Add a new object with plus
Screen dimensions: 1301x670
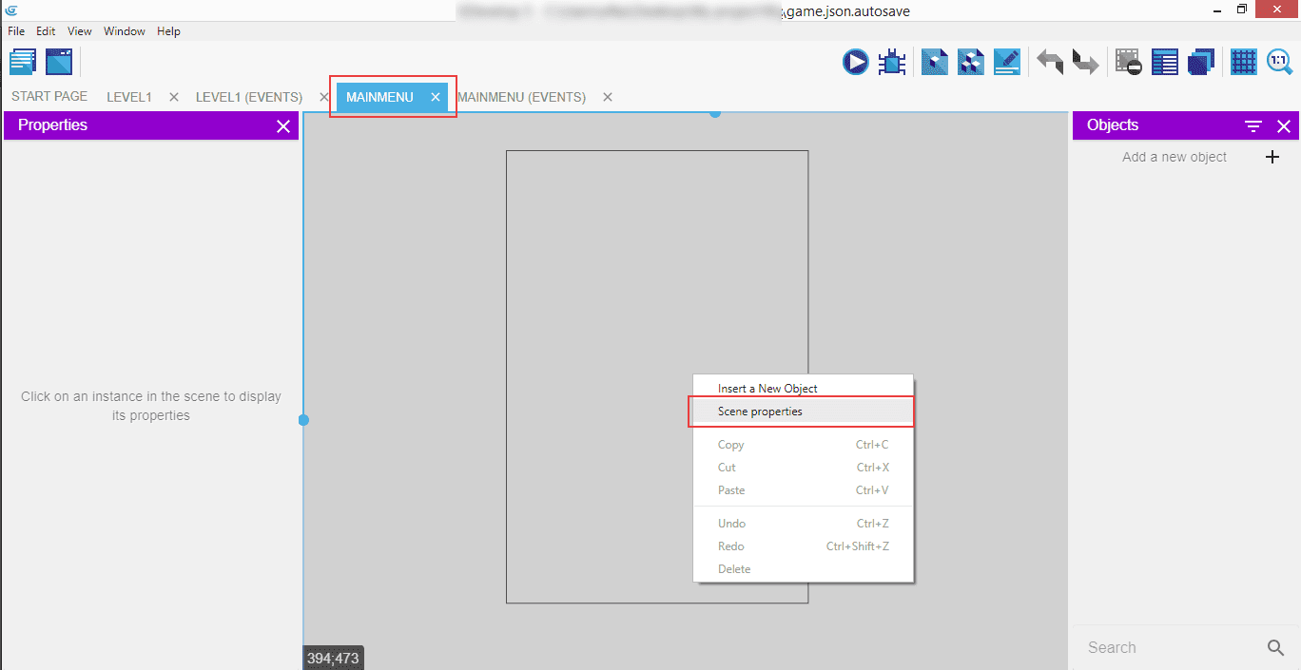(x=1272, y=157)
